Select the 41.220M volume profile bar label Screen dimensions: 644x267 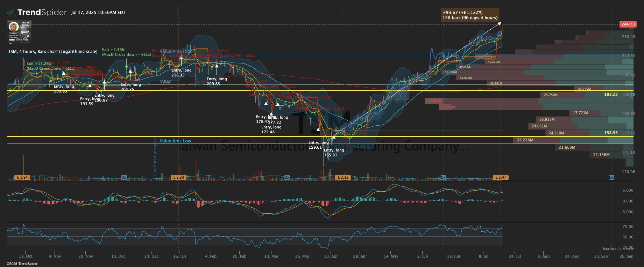tap(494, 62)
